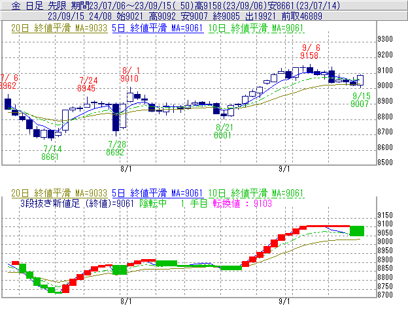The height and width of the screenshot is (310, 408).
Task: Click the '日足' daily chart label in header
Action: 35,5
